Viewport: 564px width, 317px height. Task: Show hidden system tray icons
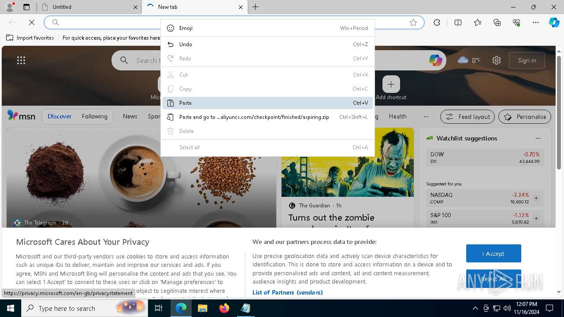(x=475, y=308)
